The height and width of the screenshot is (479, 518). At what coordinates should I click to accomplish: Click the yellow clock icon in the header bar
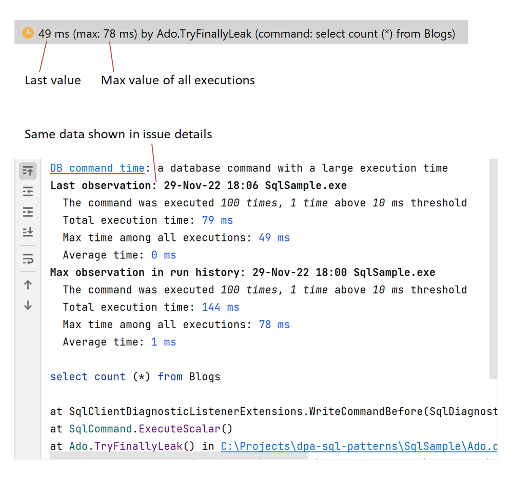pos(28,32)
